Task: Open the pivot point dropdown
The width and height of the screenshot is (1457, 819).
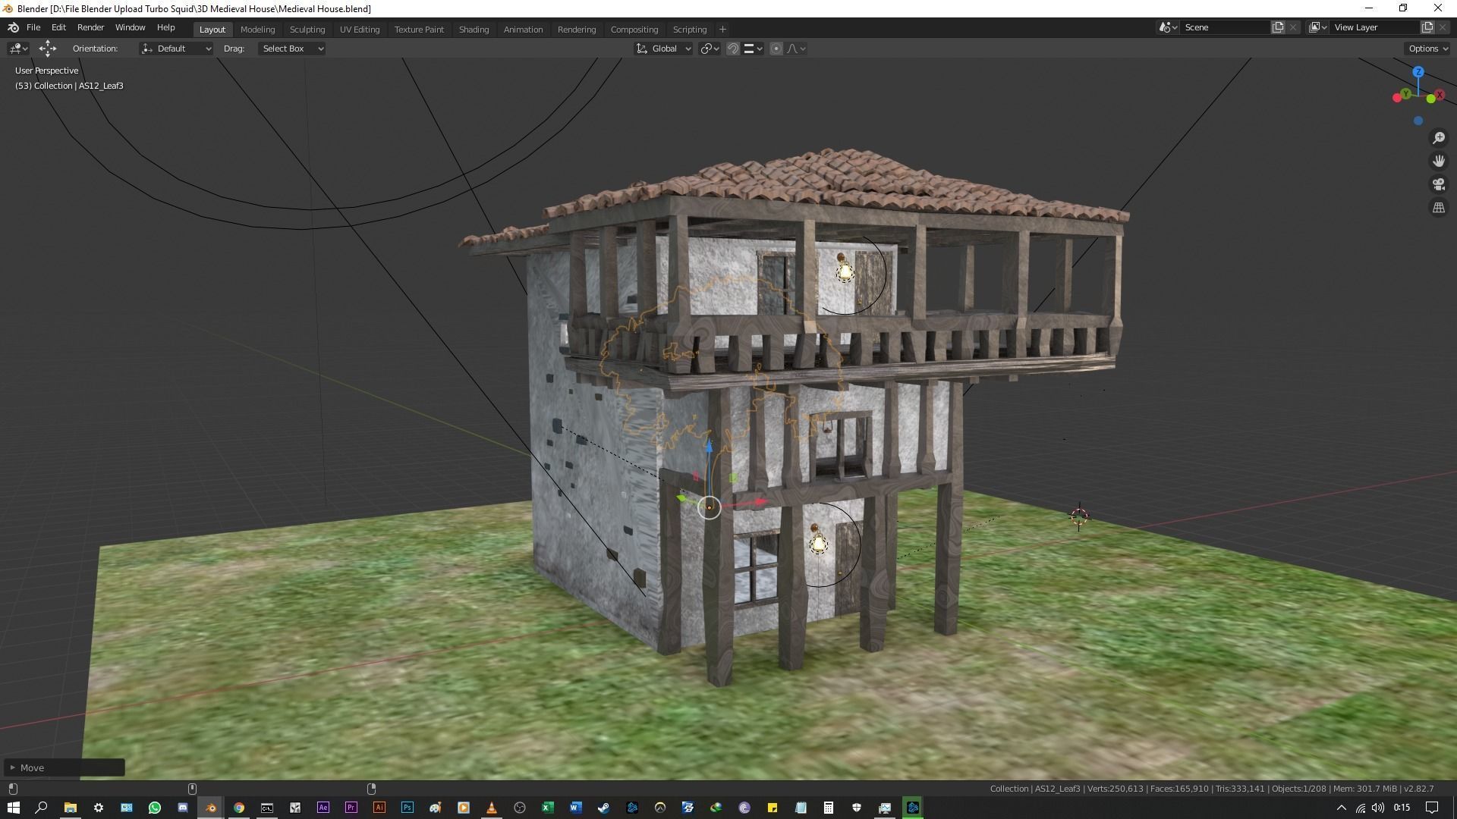Action: click(710, 49)
